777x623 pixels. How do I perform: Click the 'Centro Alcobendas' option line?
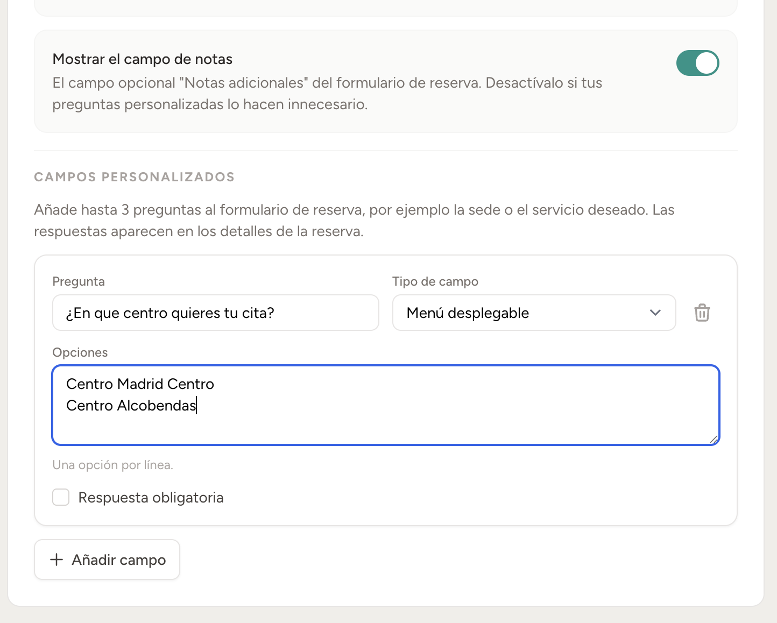point(131,405)
